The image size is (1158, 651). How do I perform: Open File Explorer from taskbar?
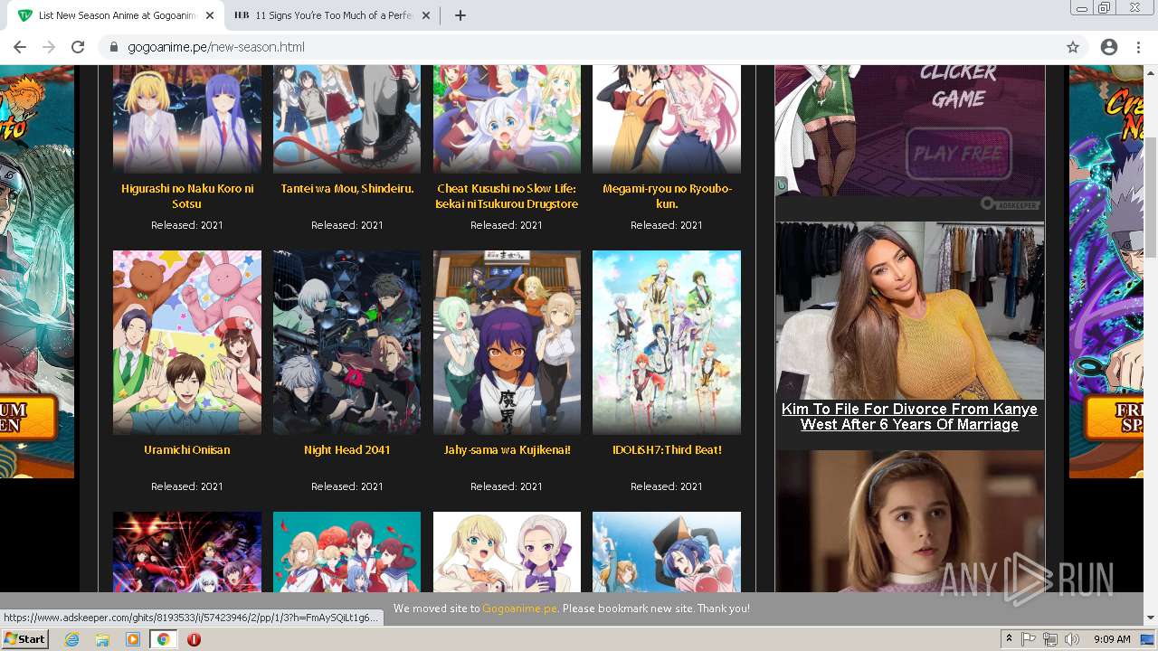(102, 639)
